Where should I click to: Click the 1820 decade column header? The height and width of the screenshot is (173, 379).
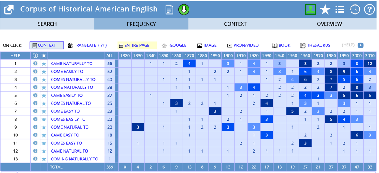(x=125, y=55)
